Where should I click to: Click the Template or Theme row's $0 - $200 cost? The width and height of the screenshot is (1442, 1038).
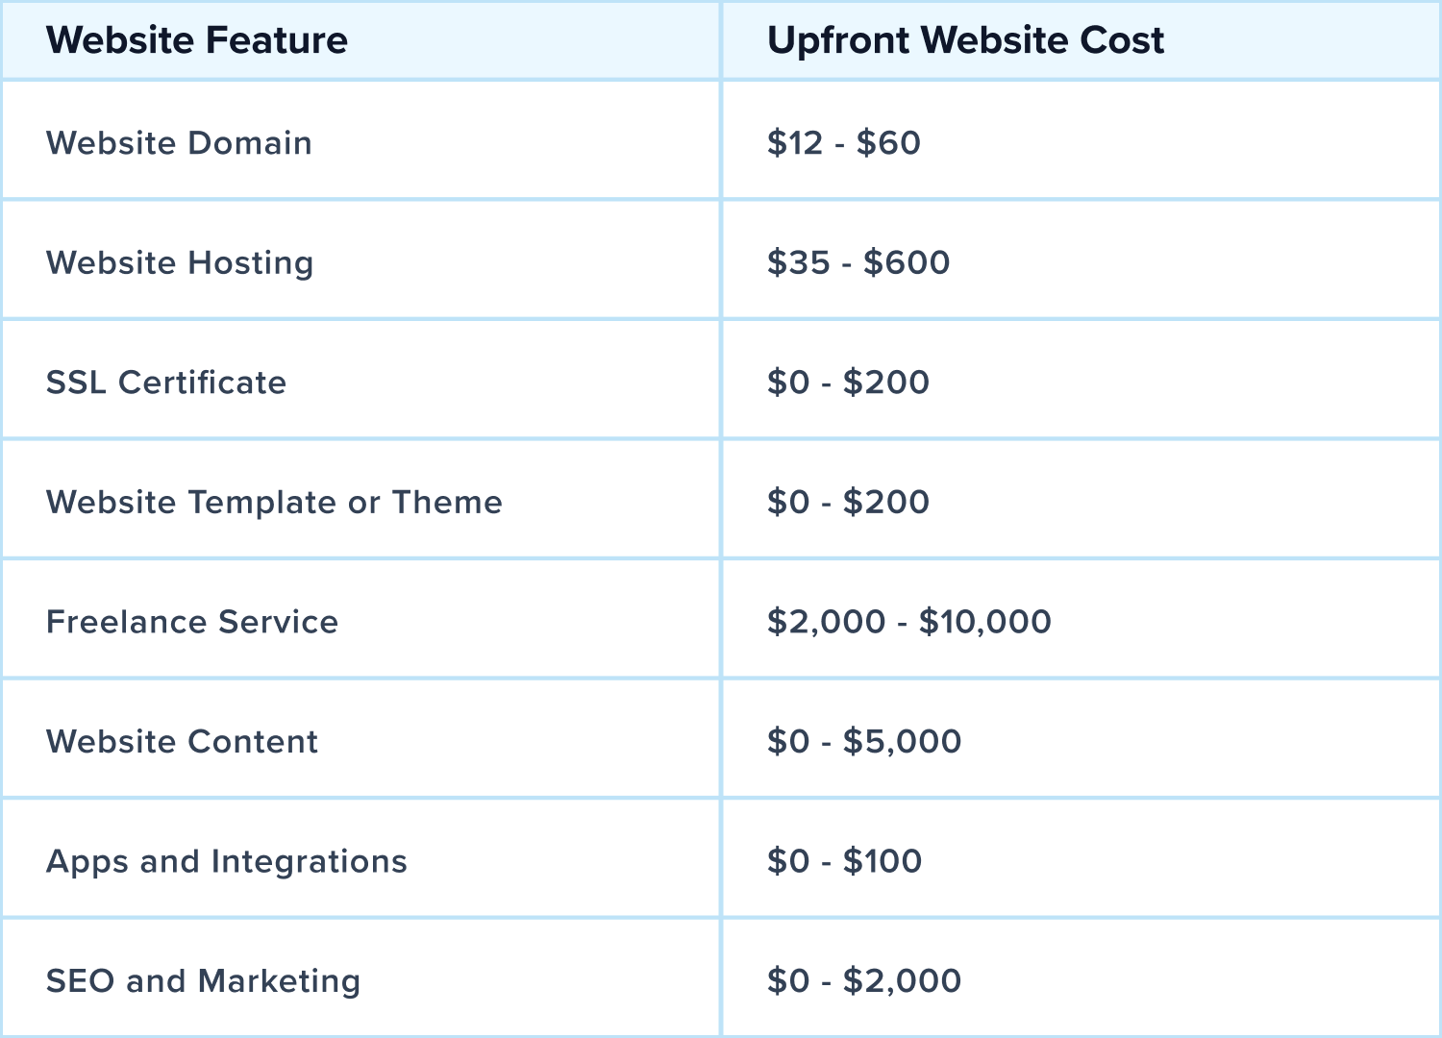click(848, 502)
